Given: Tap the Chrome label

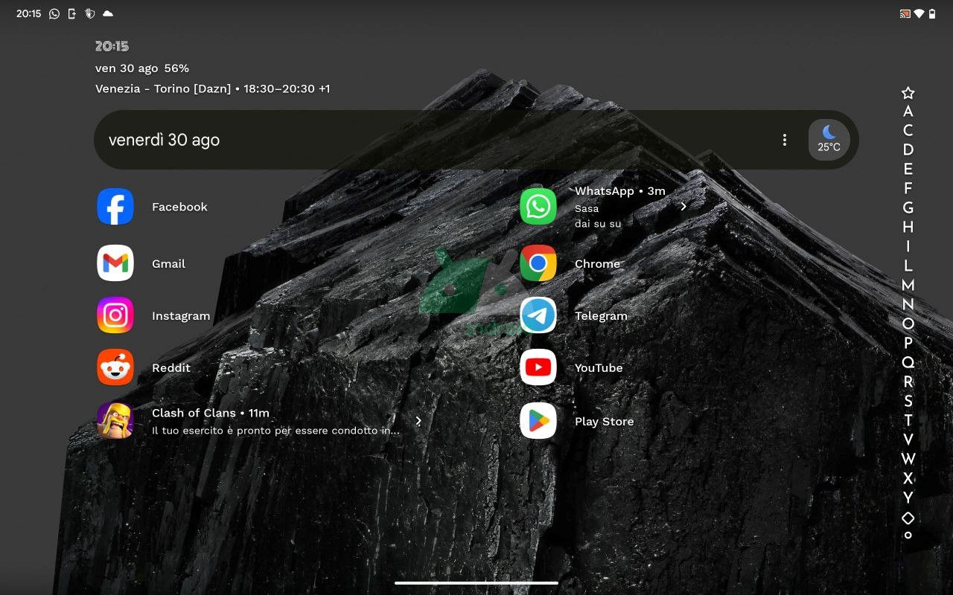Looking at the screenshot, I should pyautogui.click(x=597, y=264).
